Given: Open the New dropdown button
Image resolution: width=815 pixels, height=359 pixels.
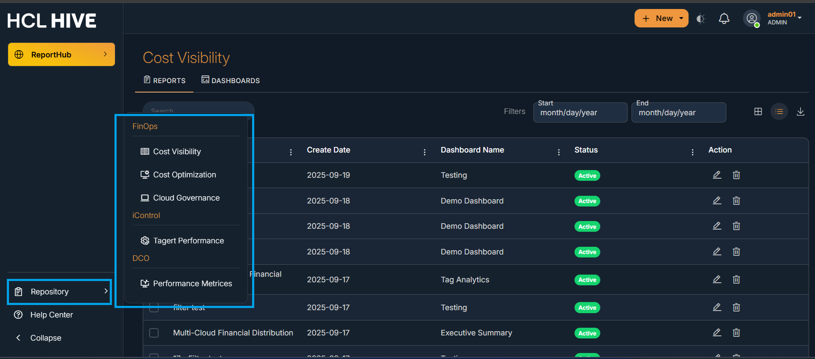Looking at the screenshot, I should pyautogui.click(x=661, y=18).
